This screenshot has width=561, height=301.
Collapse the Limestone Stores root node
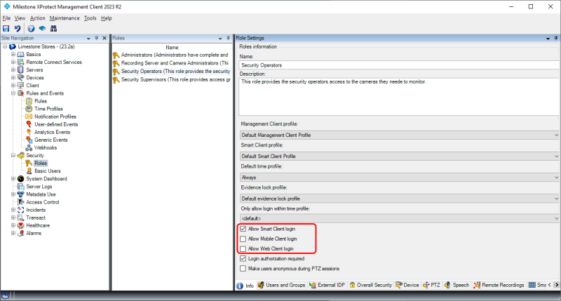tap(5, 46)
